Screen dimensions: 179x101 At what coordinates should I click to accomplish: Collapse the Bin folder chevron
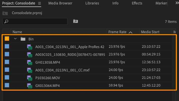pos(15,39)
